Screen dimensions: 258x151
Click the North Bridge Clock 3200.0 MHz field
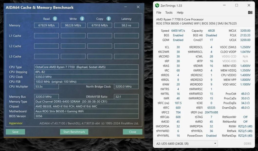click(x=126, y=86)
